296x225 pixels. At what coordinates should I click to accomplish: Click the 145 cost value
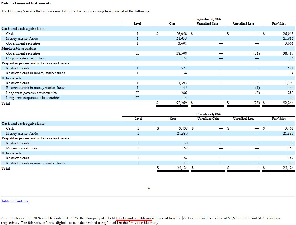184,88
